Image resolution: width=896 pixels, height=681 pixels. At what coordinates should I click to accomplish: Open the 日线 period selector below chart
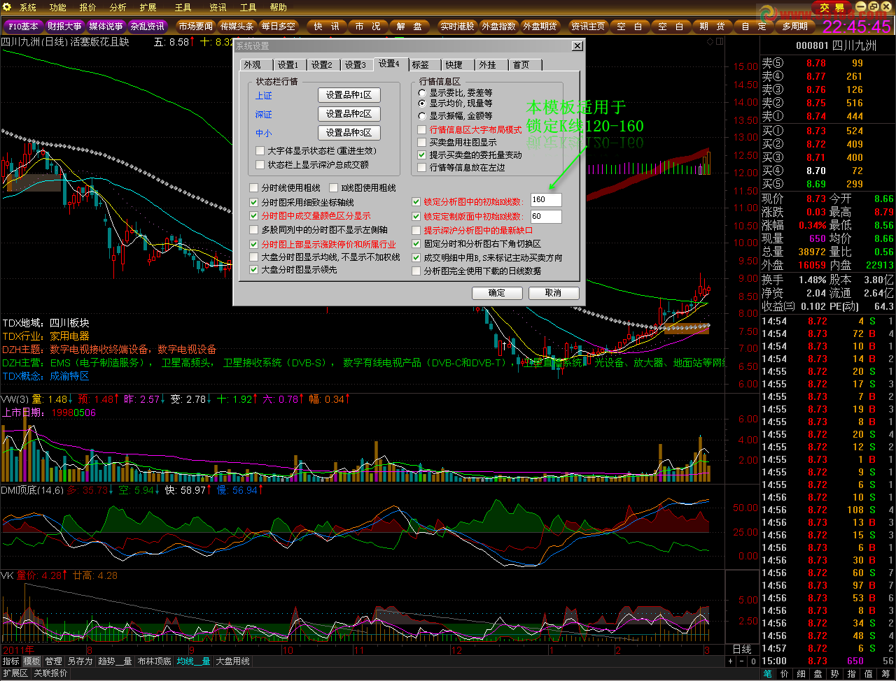[741, 650]
